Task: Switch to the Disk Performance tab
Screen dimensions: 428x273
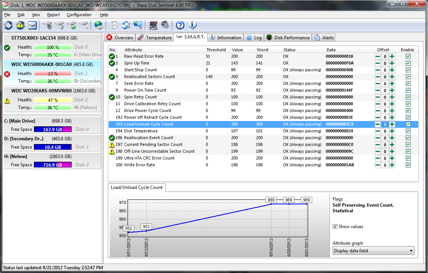Action: (288, 37)
